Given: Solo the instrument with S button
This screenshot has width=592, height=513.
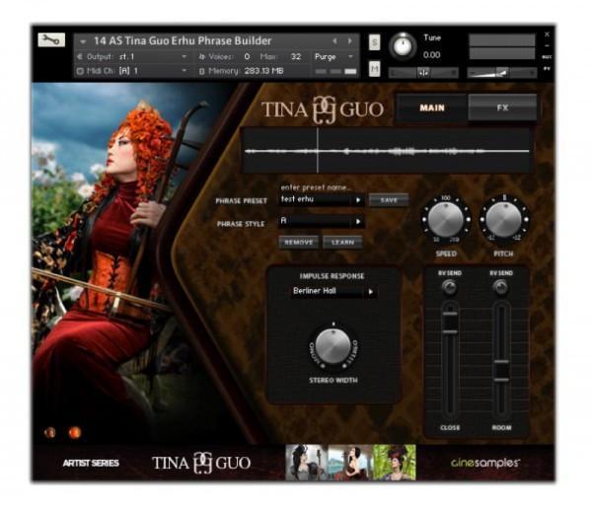Looking at the screenshot, I should [374, 41].
